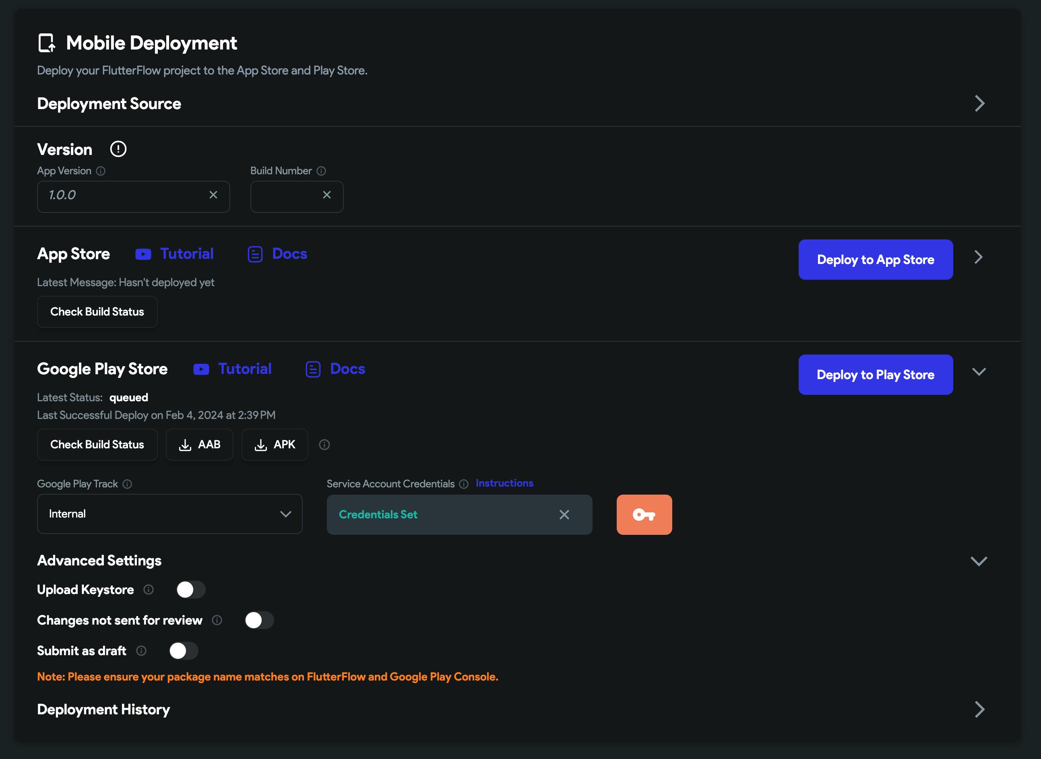Expand the App Store section chevron
The image size is (1041, 759).
click(979, 257)
